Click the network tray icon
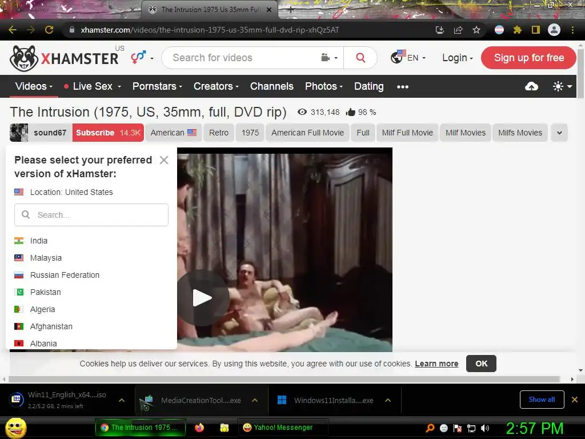Screen dimensions: 585x439 [471, 428]
